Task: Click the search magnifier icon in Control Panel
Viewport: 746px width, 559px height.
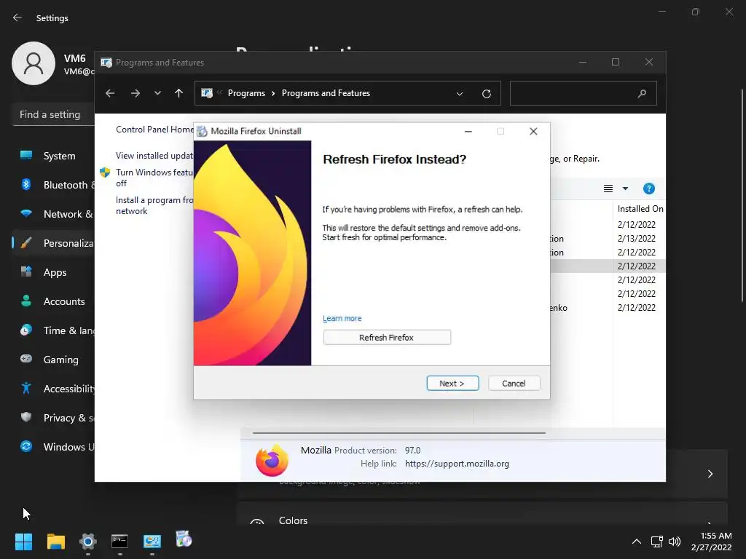Action: click(x=642, y=94)
